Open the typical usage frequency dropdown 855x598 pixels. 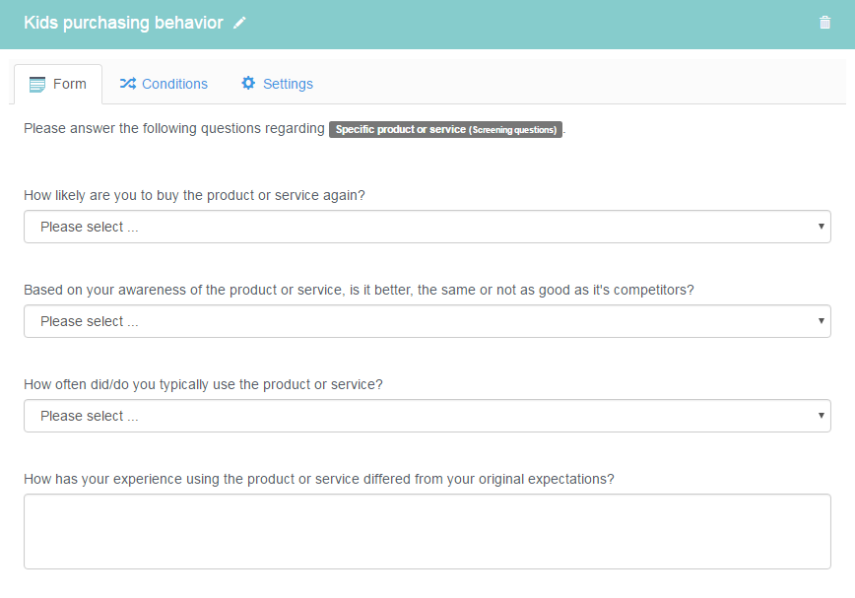click(427, 416)
